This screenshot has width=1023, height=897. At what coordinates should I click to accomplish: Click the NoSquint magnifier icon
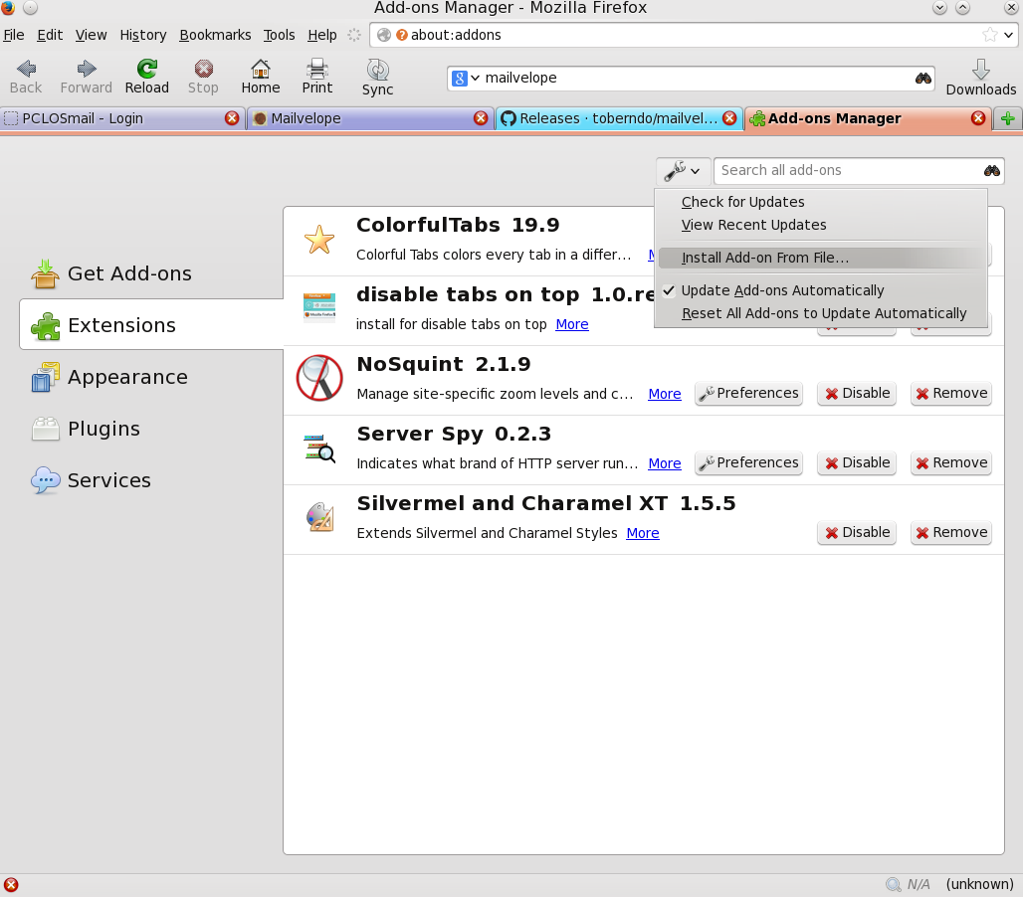pyautogui.click(x=319, y=378)
